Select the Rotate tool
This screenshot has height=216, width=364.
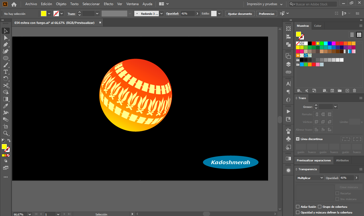click(6, 79)
